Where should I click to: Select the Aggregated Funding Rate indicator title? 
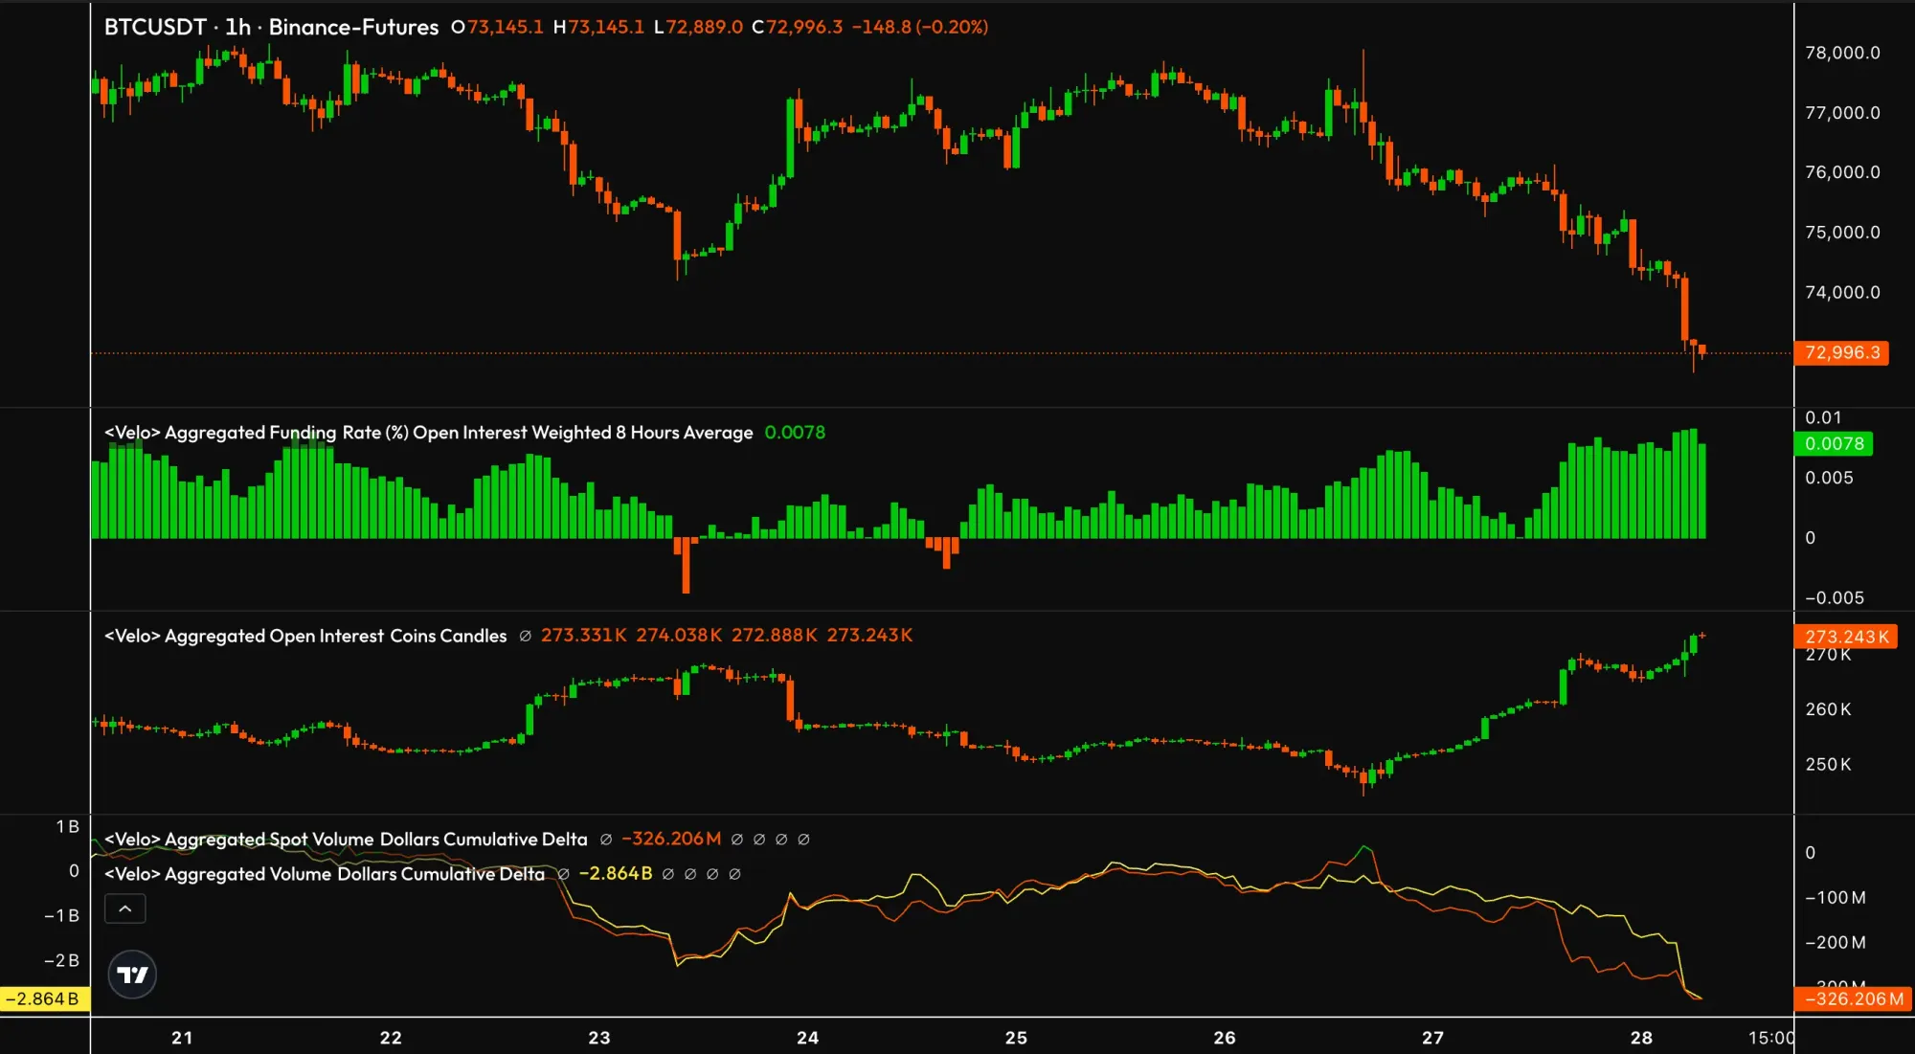(428, 433)
